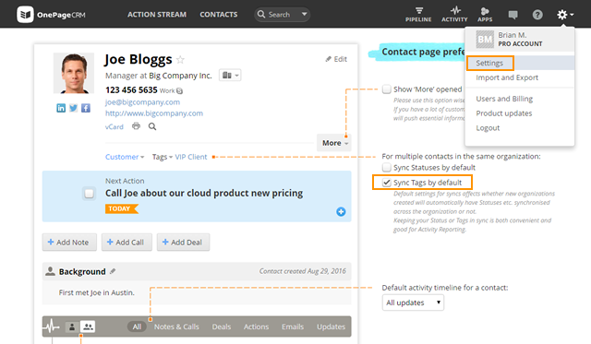Click Edit contact link
Viewport: 591px width, 344px height.
(x=336, y=59)
